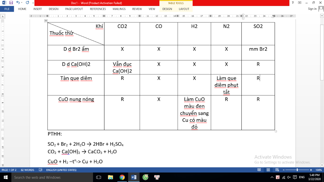Switch to Read Mode view
The image size is (324, 182).
(x=259, y=170)
